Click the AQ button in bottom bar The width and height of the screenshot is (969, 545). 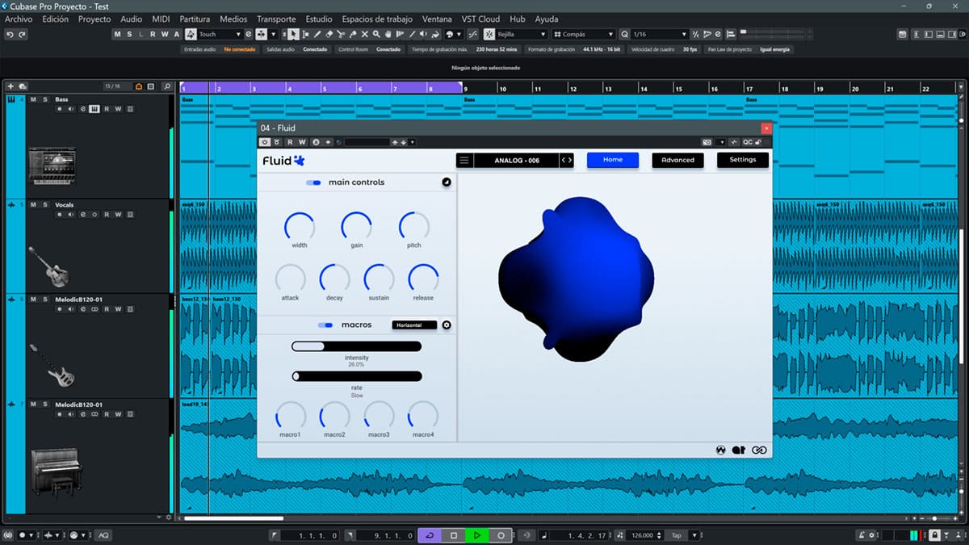pyautogui.click(x=103, y=535)
